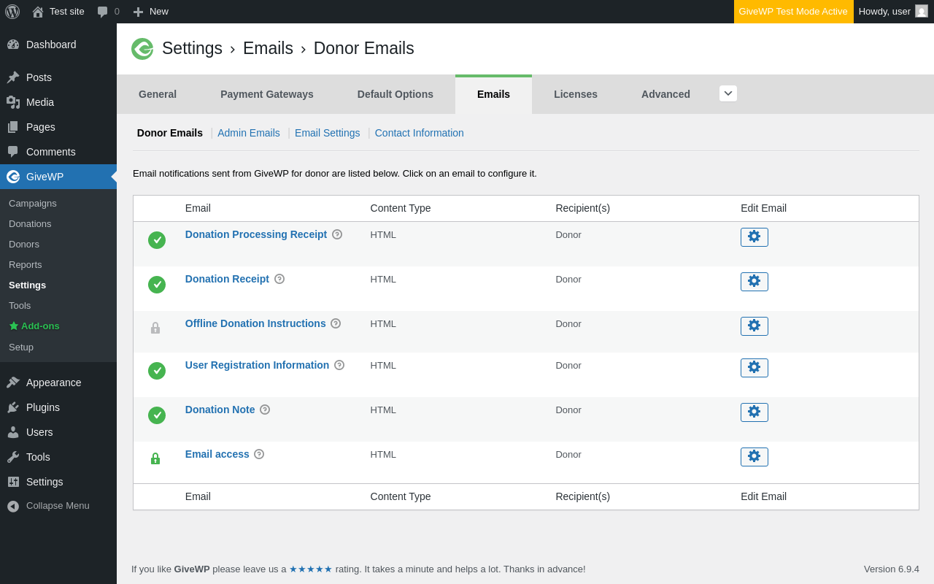Viewport: 934px width, 584px height.
Task: Switch to the Payment Gateways tab
Action: (x=267, y=94)
